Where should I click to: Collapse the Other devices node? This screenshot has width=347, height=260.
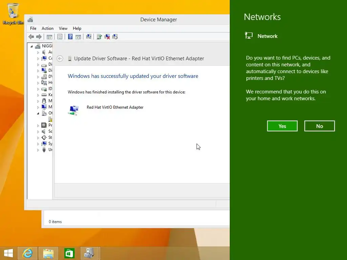click(x=38, y=113)
